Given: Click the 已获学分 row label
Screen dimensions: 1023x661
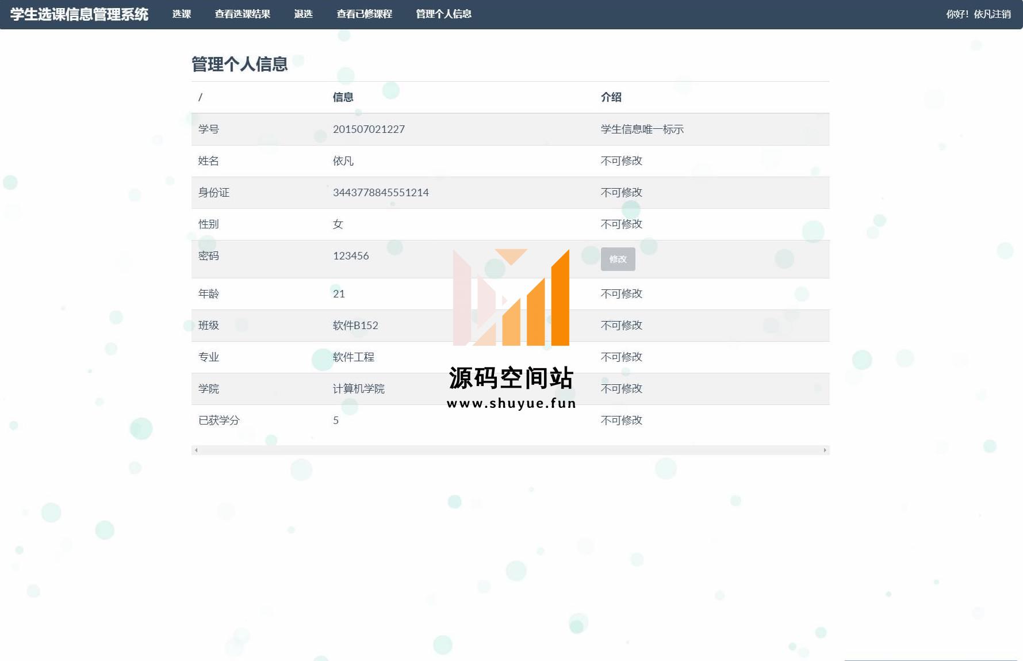Looking at the screenshot, I should click(219, 420).
